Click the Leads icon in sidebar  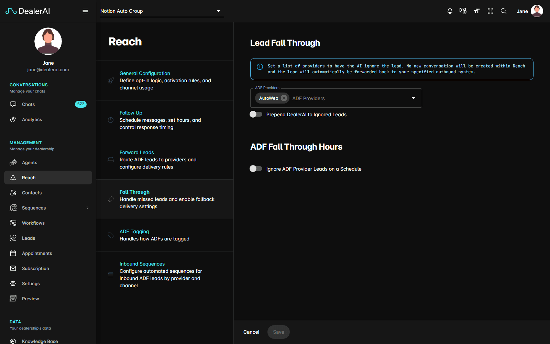tap(13, 238)
